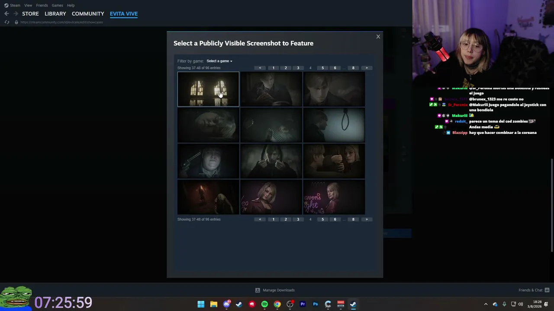Open the EVITA VIVE profile tab
Screen dimensions: 554x311
point(124,14)
